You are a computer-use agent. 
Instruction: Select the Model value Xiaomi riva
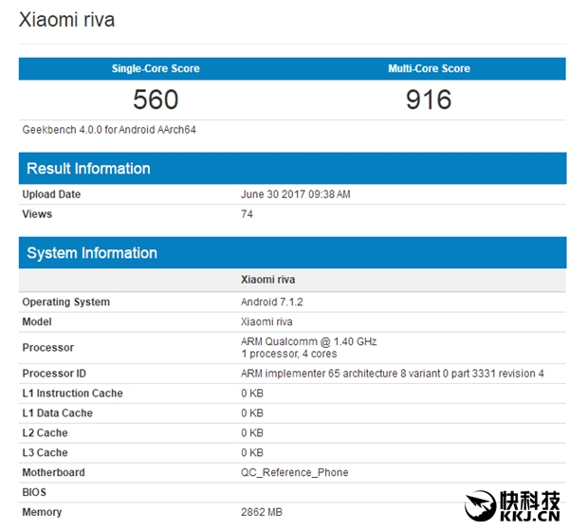coord(266,322)
